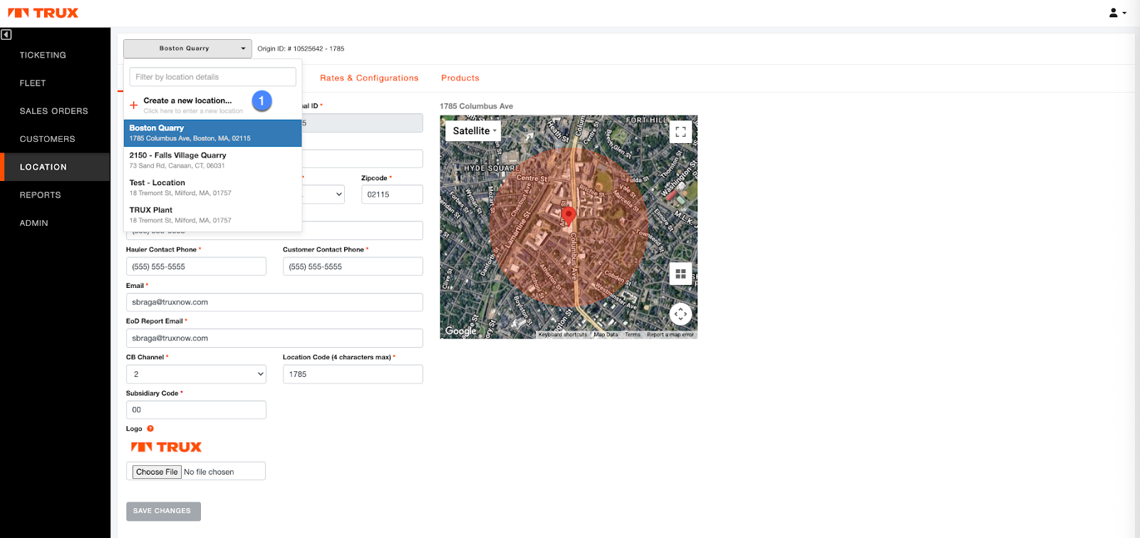1140x538 pixels.
Task: Click the TRUX logo in header
Action: coord(43,13)
